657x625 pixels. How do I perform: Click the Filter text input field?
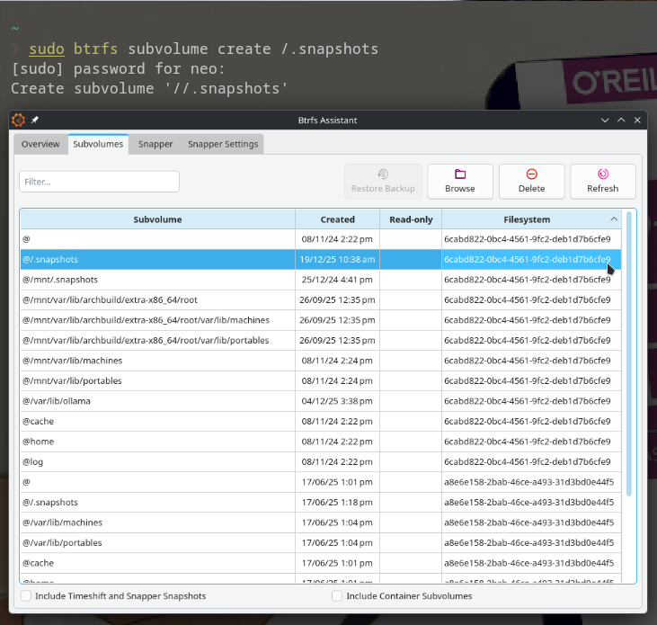[99, 182]
